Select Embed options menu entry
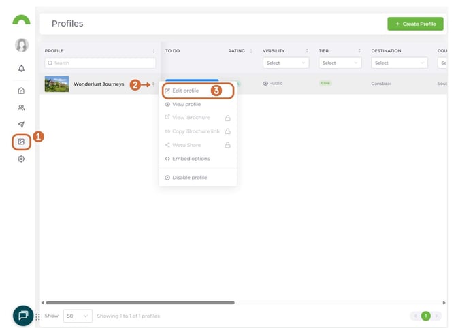Screen dimensions: 456x328 pos(191,159)
